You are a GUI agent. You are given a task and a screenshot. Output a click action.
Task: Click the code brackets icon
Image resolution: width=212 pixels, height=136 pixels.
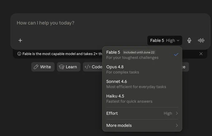[x=88, y=67]
